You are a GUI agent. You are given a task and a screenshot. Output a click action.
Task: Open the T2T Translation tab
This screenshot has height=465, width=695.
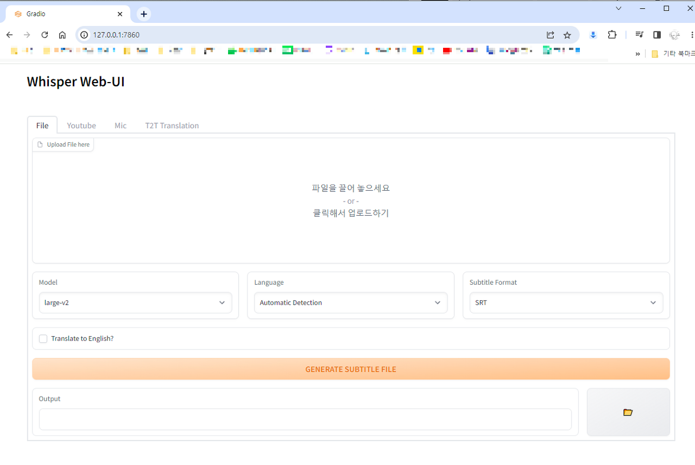tap(172, 125)
